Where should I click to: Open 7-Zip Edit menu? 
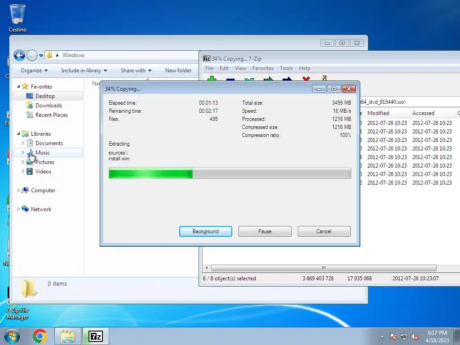tap(224, 68)
